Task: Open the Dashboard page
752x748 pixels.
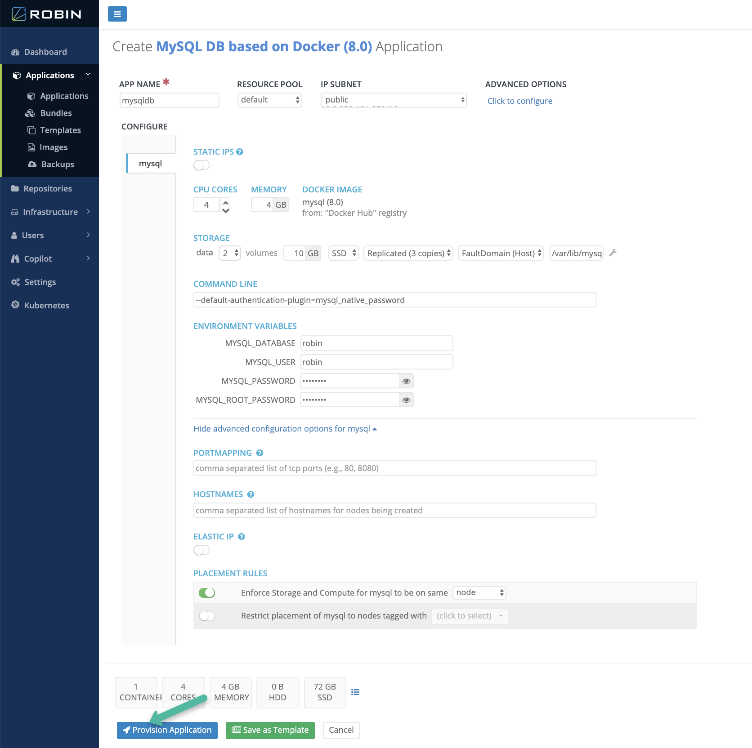Action: (x=45, y=52)
